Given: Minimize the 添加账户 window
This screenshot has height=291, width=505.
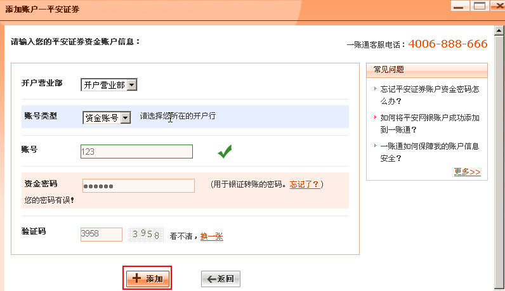Looking at the screenshot, I should 460,6.
